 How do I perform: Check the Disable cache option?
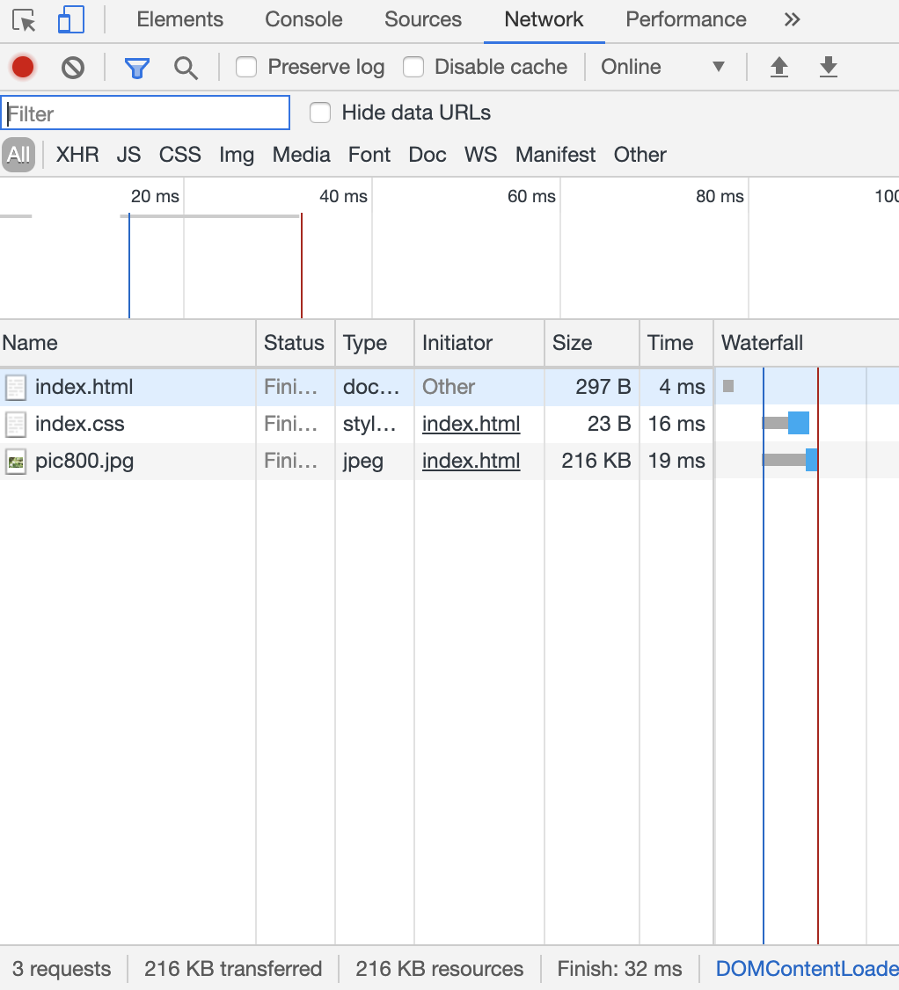[x=413, y=67]
